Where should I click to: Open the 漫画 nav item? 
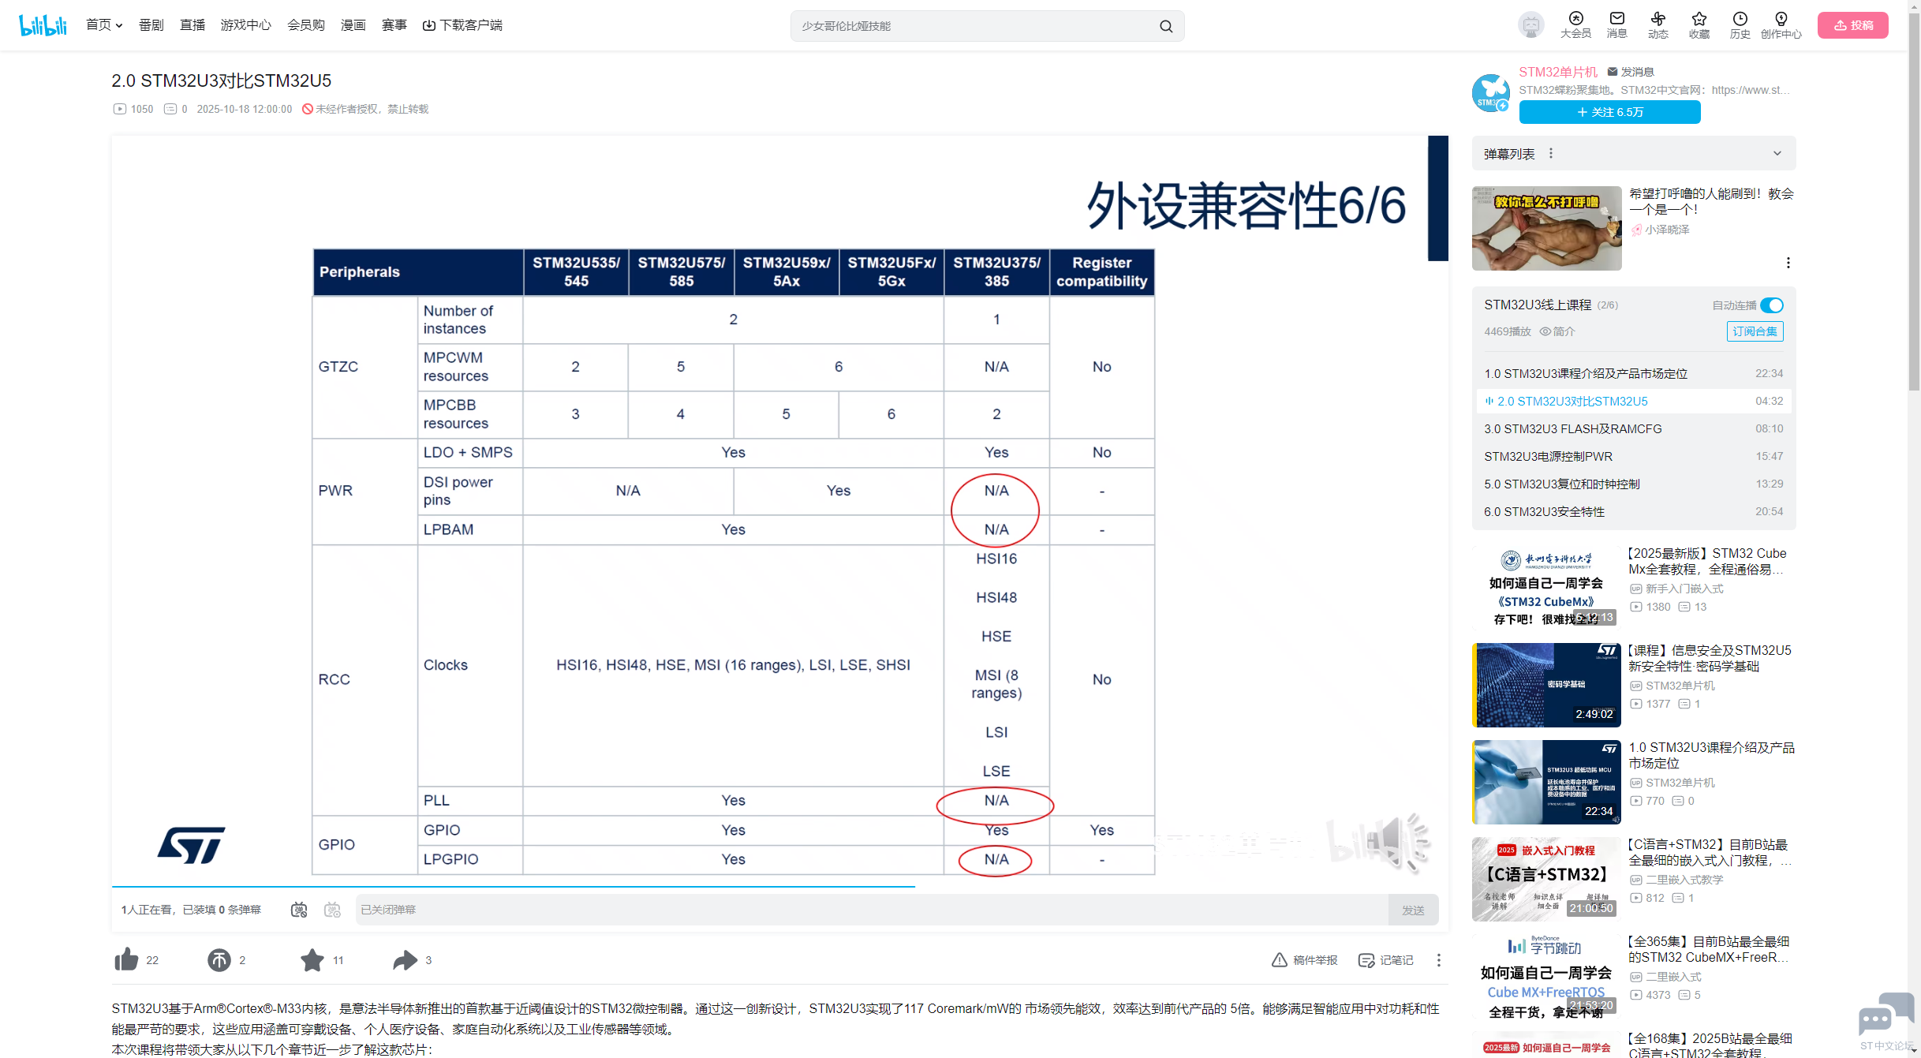coord(353,25)
